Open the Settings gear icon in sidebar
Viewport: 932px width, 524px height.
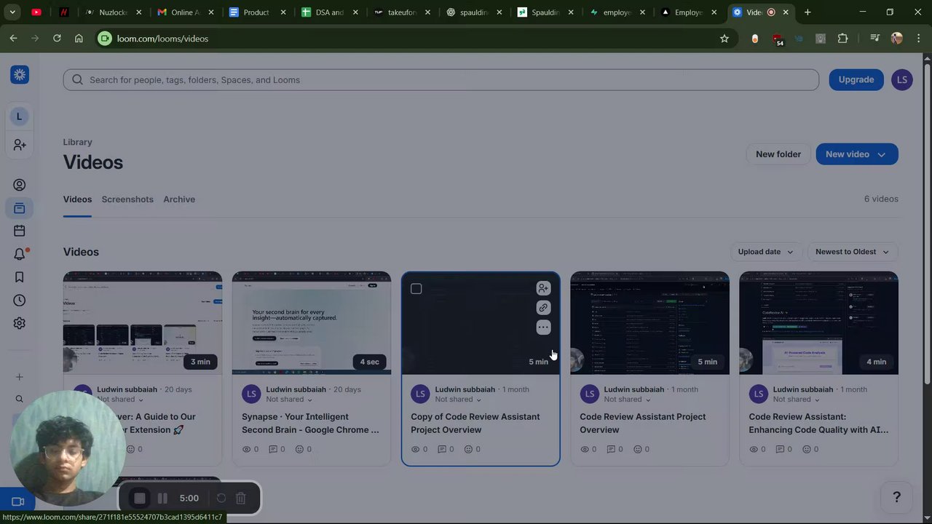coord(20,323)
